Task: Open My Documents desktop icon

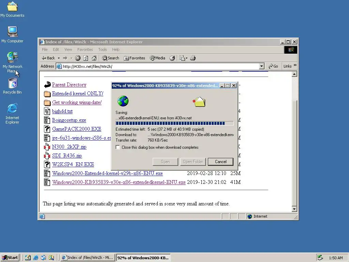Action: point(12,9)
